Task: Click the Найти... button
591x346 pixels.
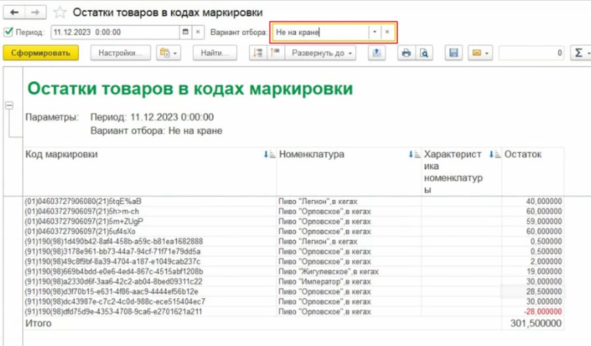Action: (215, 53)
